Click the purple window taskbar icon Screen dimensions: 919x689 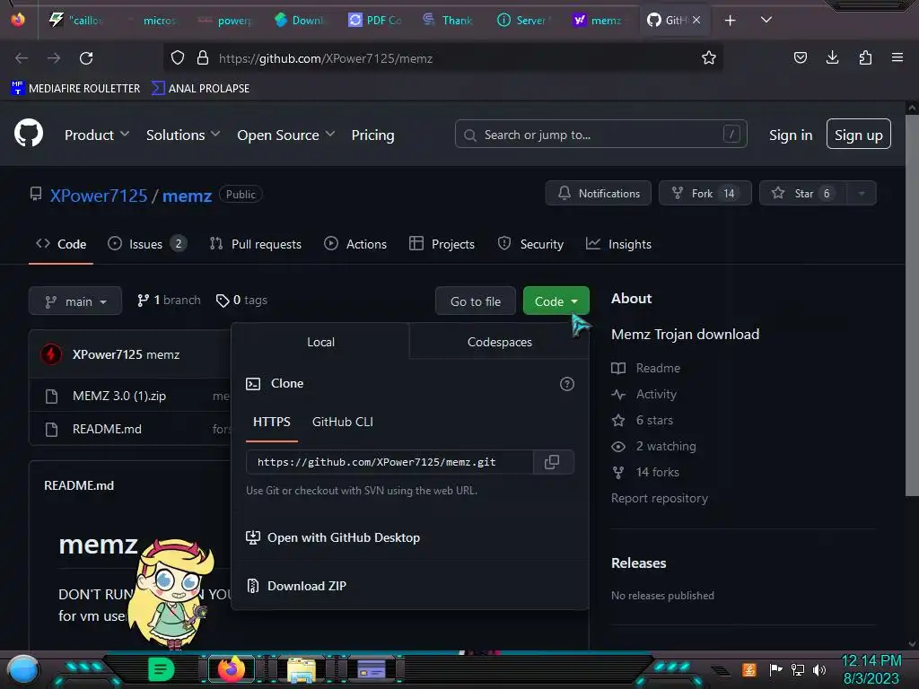pyautogui.click(x=372, y=669)
